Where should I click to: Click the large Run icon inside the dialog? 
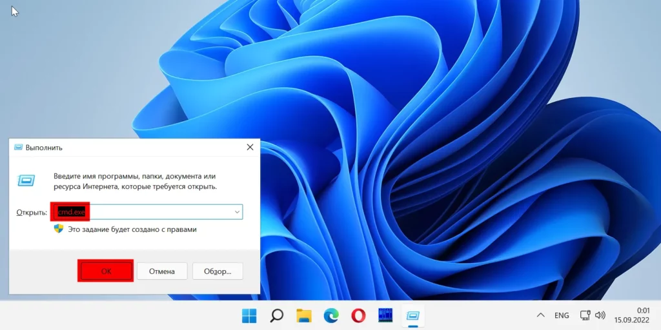click(x=26, y=180)
